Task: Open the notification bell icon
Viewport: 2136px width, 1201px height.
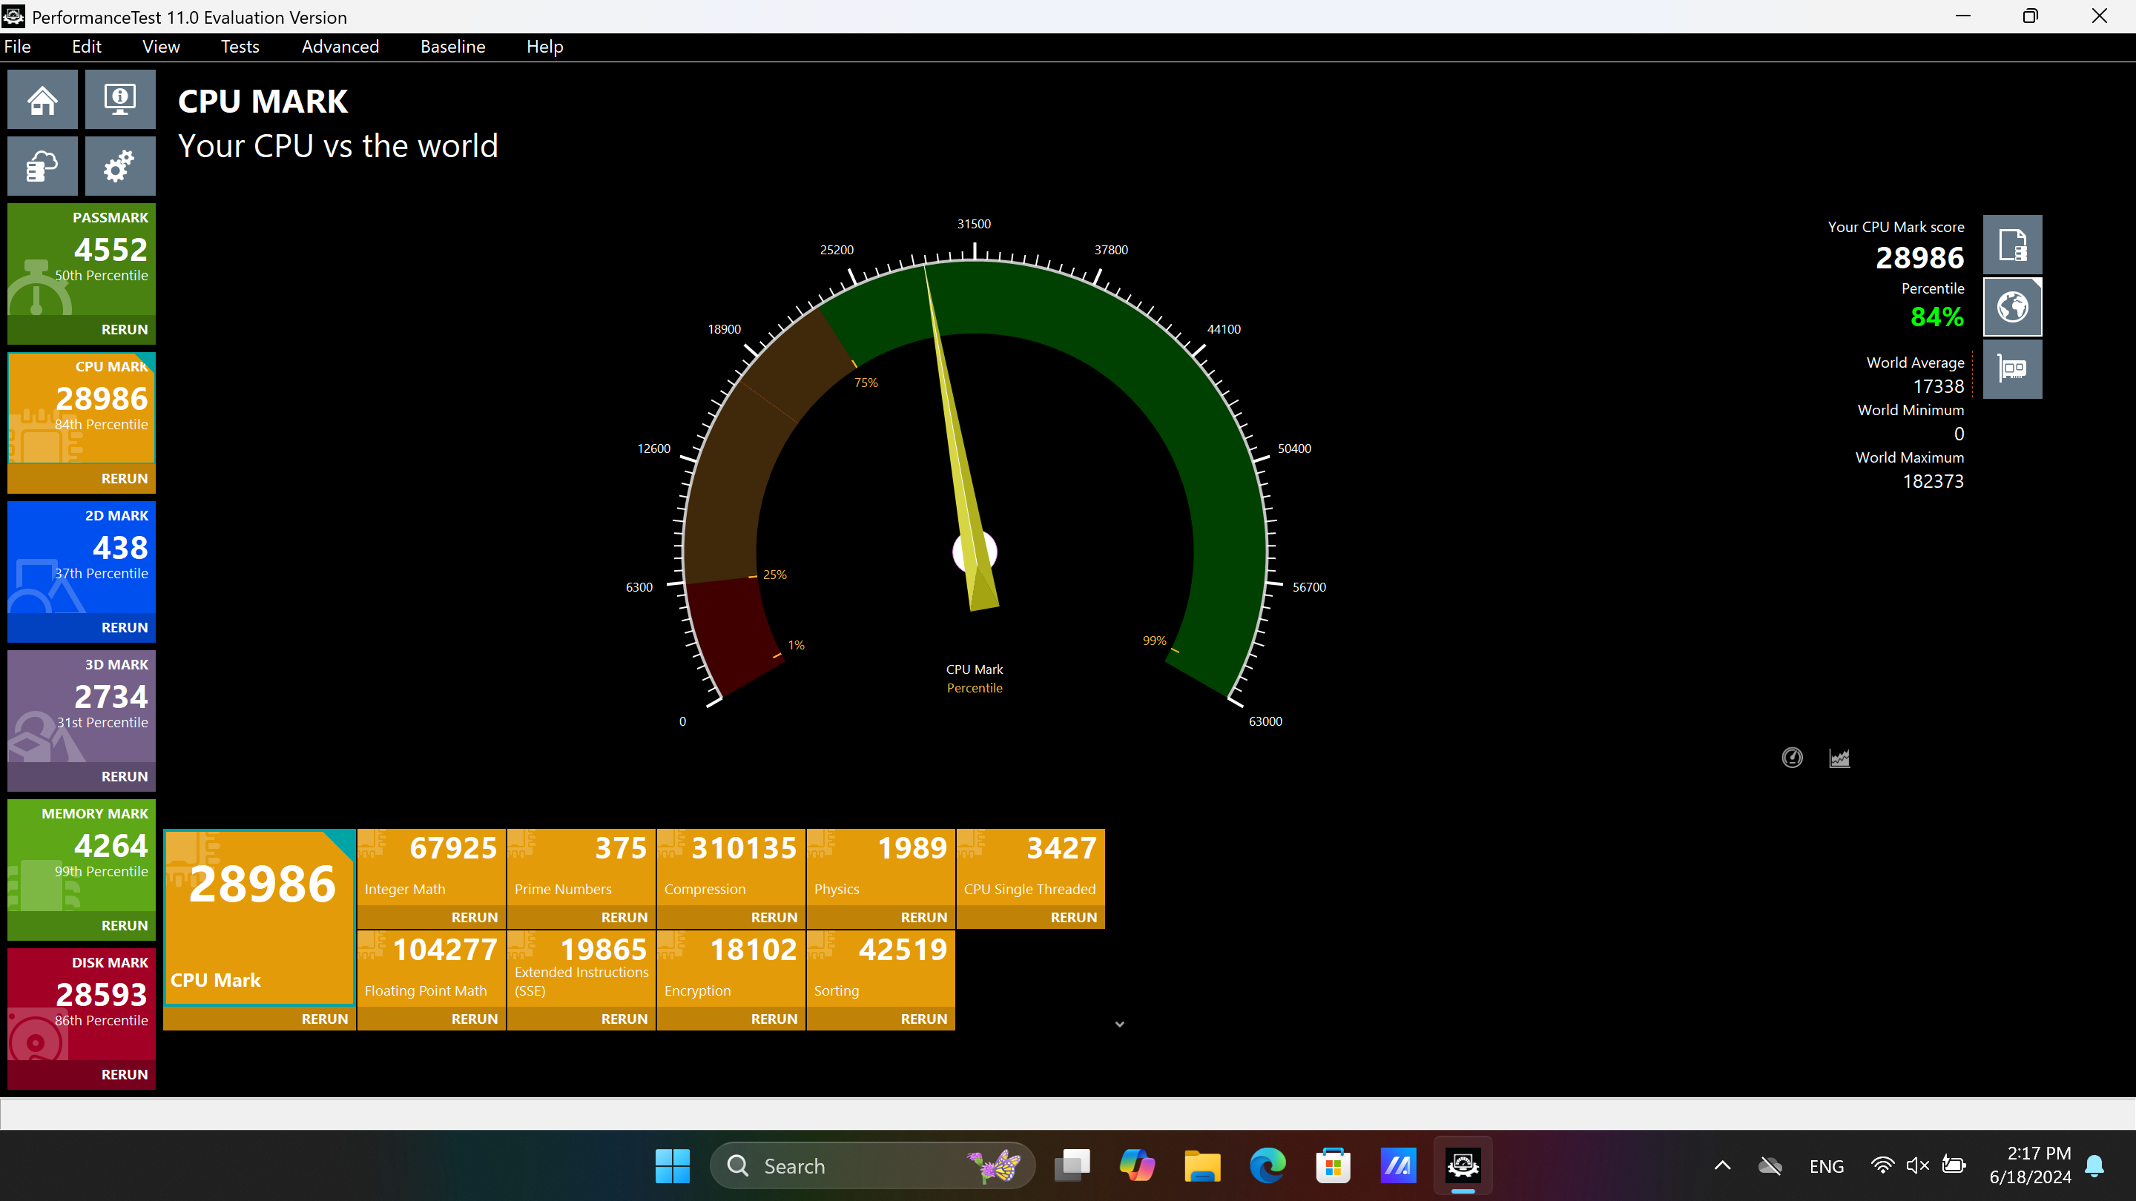Action: [2094, 1166]
